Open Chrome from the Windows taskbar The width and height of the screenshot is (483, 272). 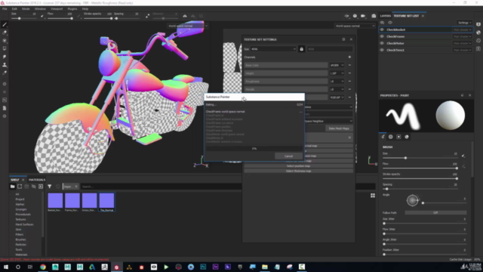pyautogui.click(x=43, y=267)
